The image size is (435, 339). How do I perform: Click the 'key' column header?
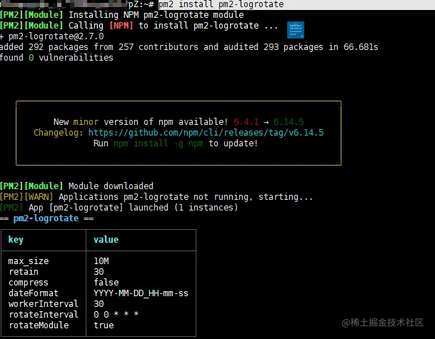coord(16,240)
